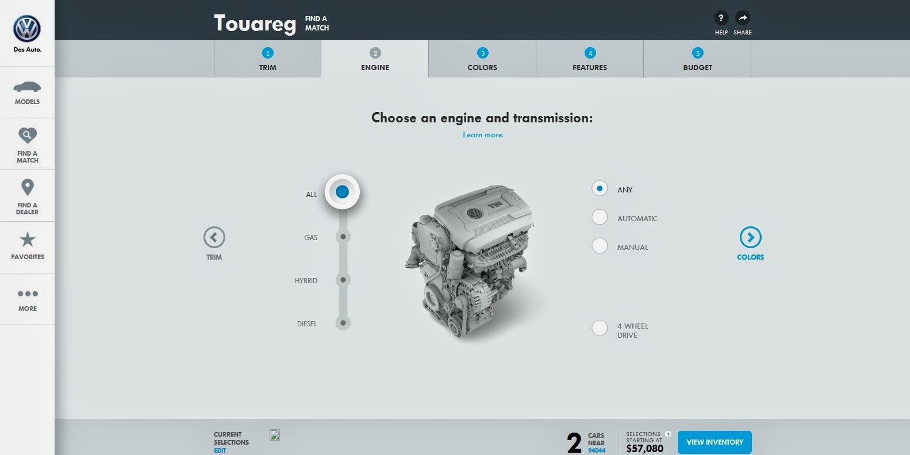Image resolution: width=910 pixels, height=455 pixels.
Task: Click the View Inventory button
Action: coord(715,442)
